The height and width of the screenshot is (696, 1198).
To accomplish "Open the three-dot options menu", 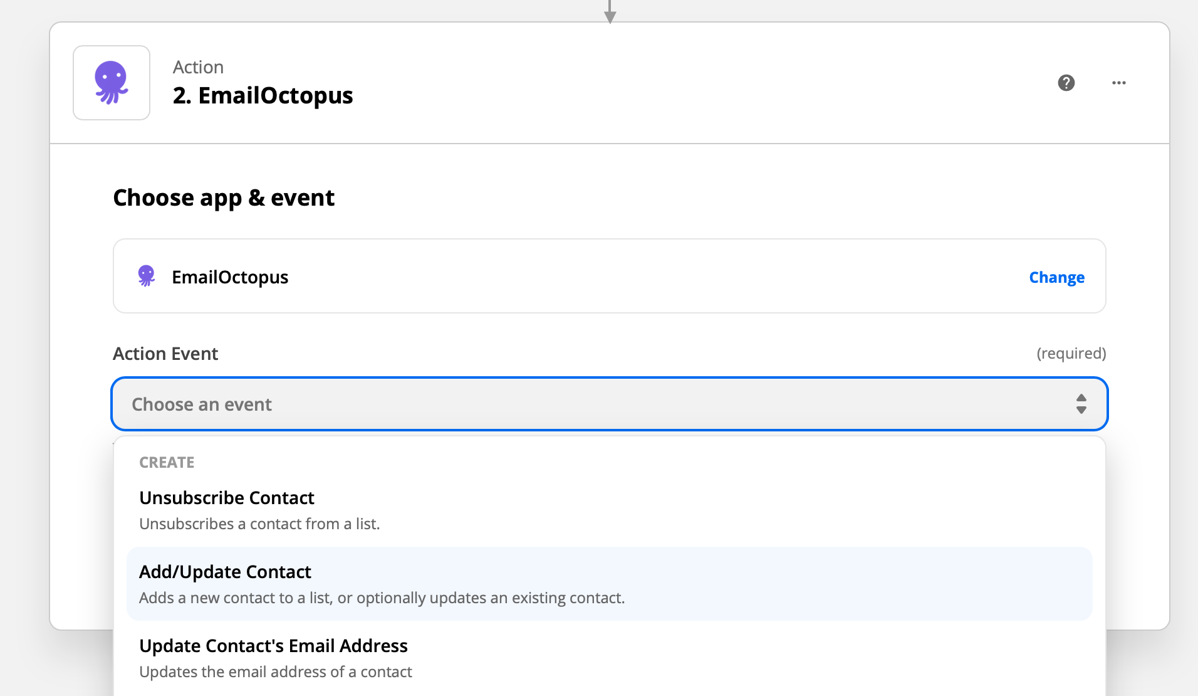I will (x=1119, y=82).
